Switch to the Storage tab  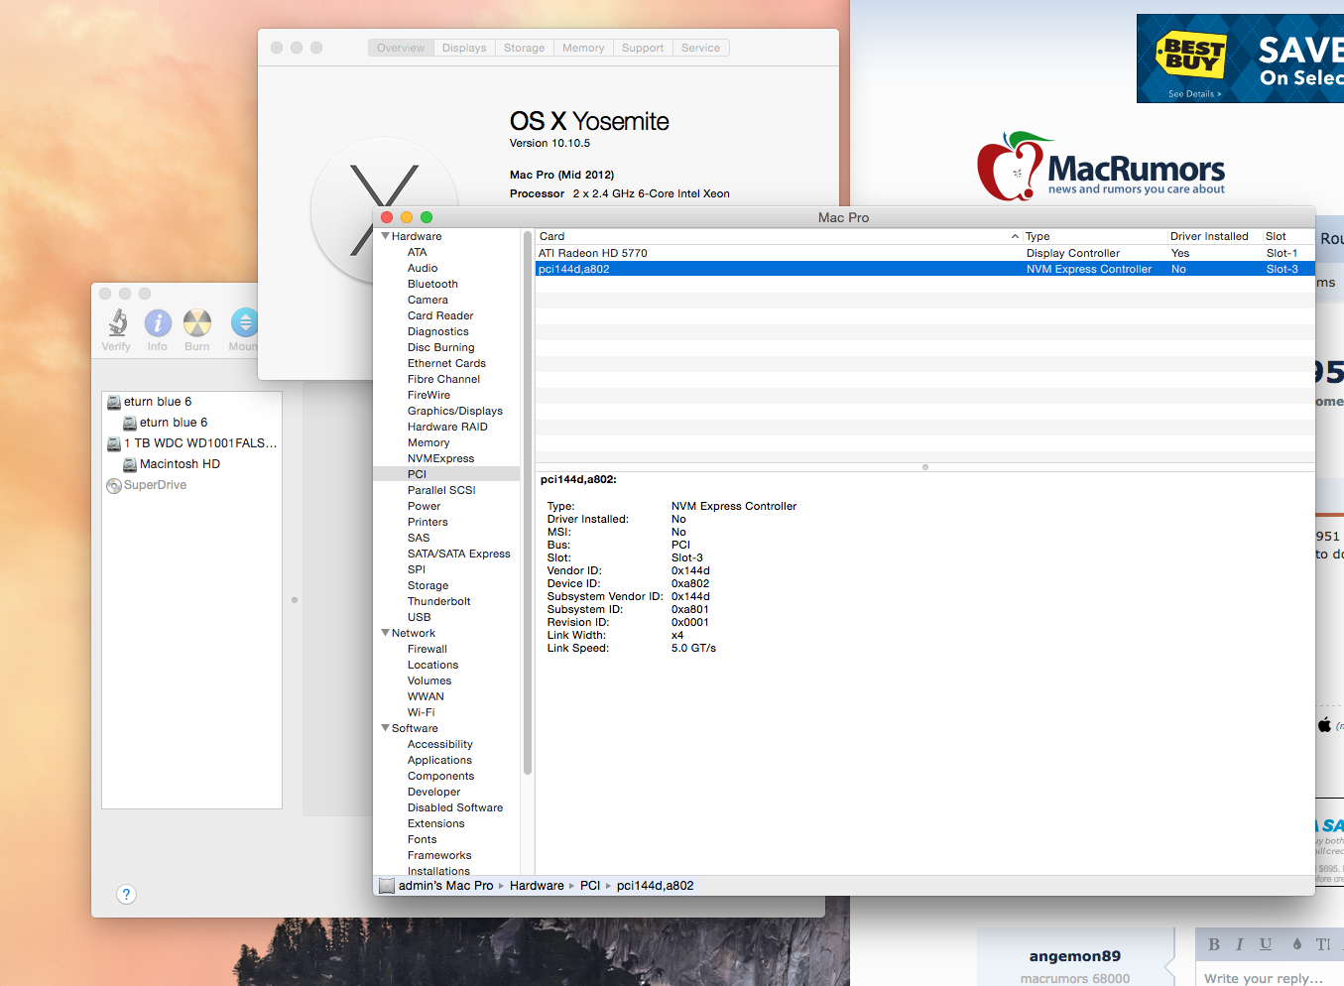click(524, 48)
